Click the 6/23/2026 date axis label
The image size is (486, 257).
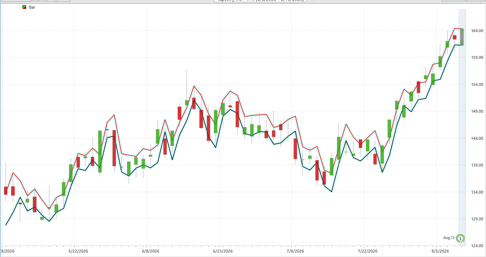(x=223, y=251)
